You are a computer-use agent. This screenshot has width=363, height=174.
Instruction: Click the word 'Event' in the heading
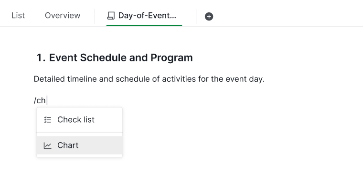click(x=63, y=58)
